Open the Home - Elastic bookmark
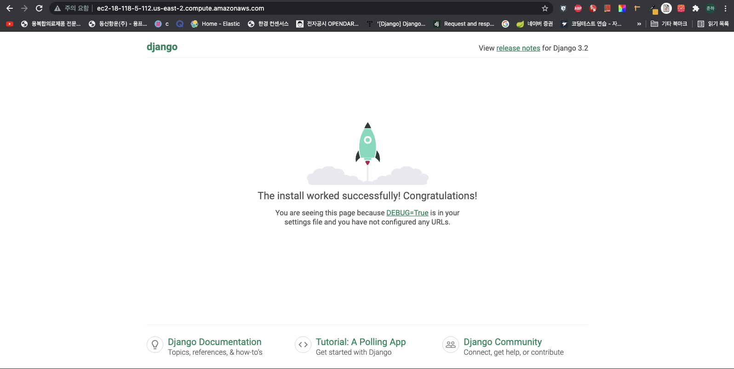This screenshot has width=734, height=369. (215, 24)
